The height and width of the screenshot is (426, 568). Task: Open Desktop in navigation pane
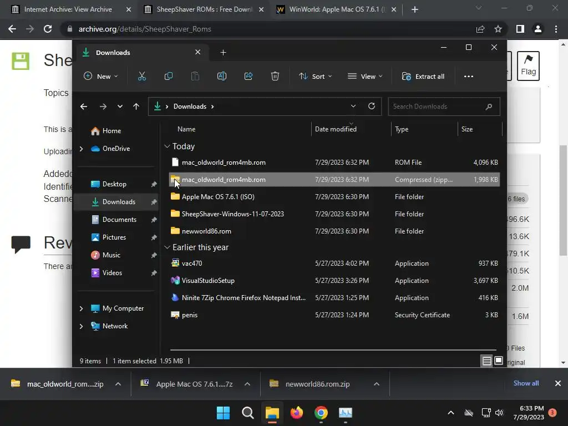(x=114, y=184)
